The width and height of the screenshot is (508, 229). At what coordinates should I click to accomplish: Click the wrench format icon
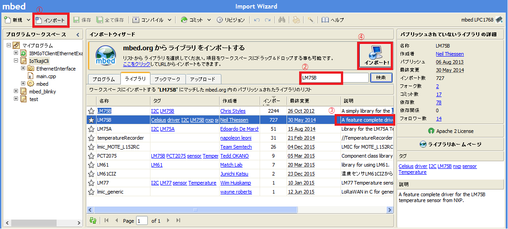coord(310,20)
